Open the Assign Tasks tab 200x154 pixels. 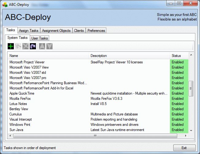point(29,31)
